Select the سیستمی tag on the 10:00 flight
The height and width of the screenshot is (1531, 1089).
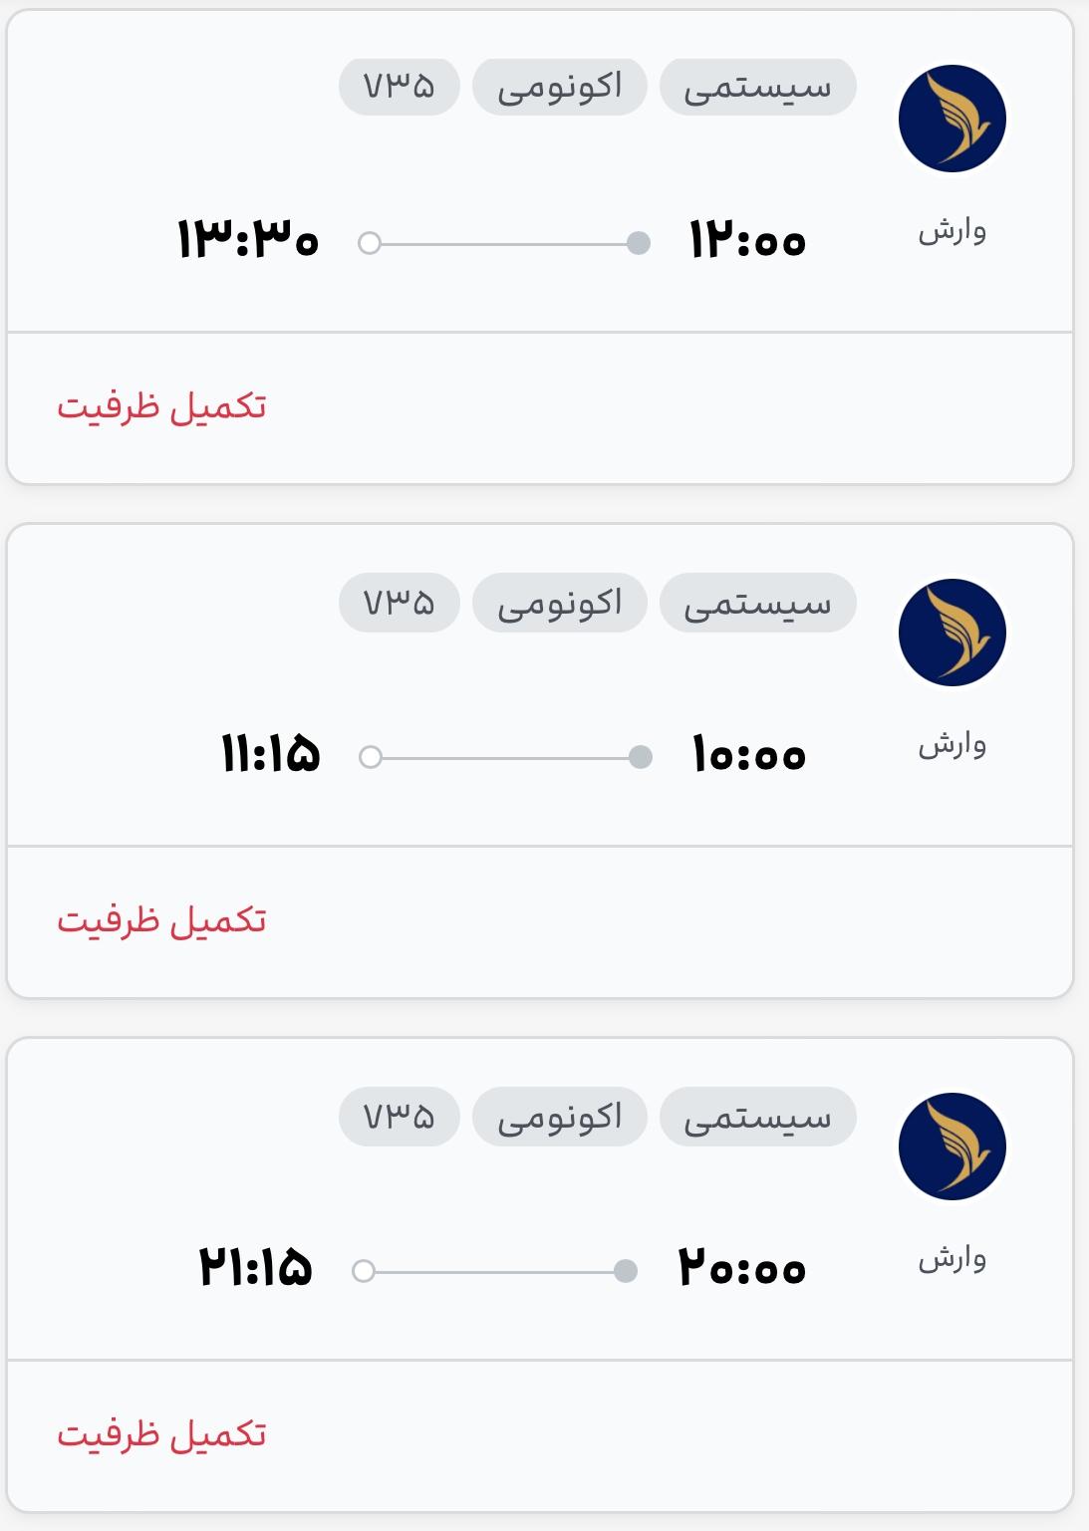758,603
